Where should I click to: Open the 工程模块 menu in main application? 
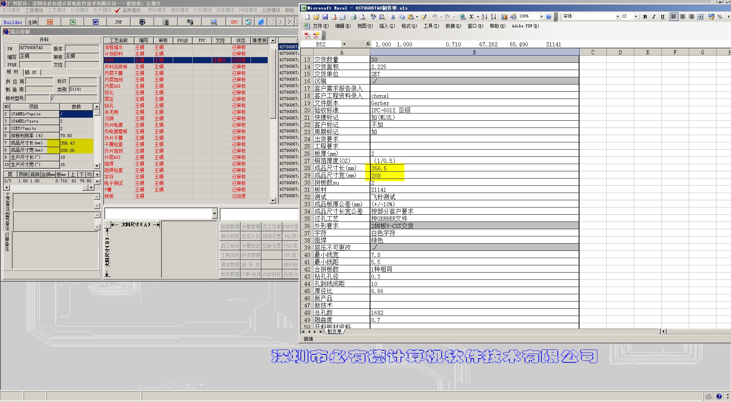34,10
